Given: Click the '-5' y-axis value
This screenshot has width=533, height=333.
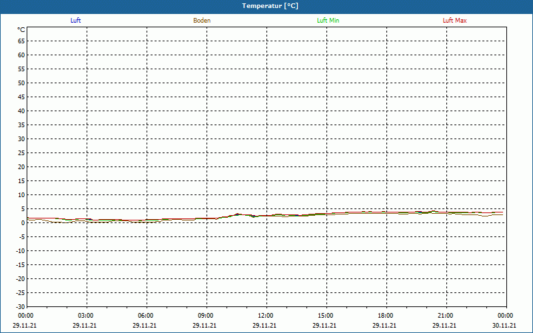Looking at the screenshot, I should tap(22, 237).
